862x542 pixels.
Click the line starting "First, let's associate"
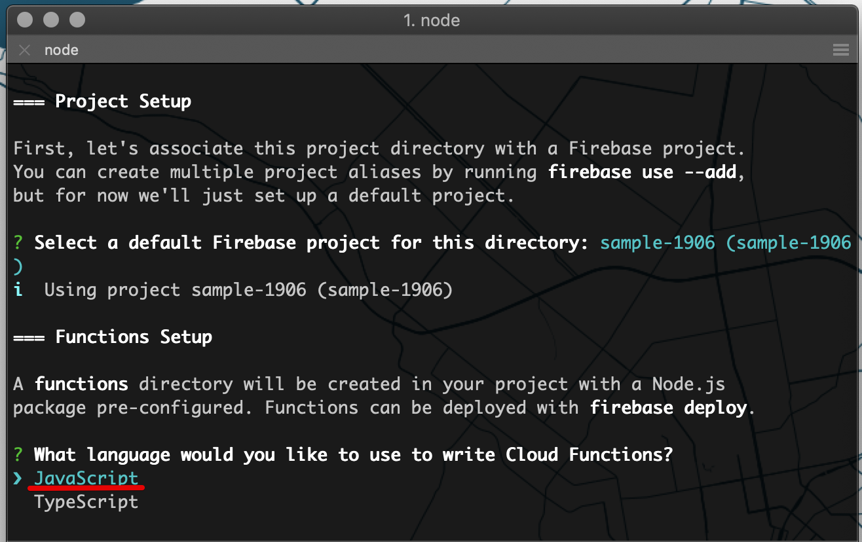(x=379, y=149)
